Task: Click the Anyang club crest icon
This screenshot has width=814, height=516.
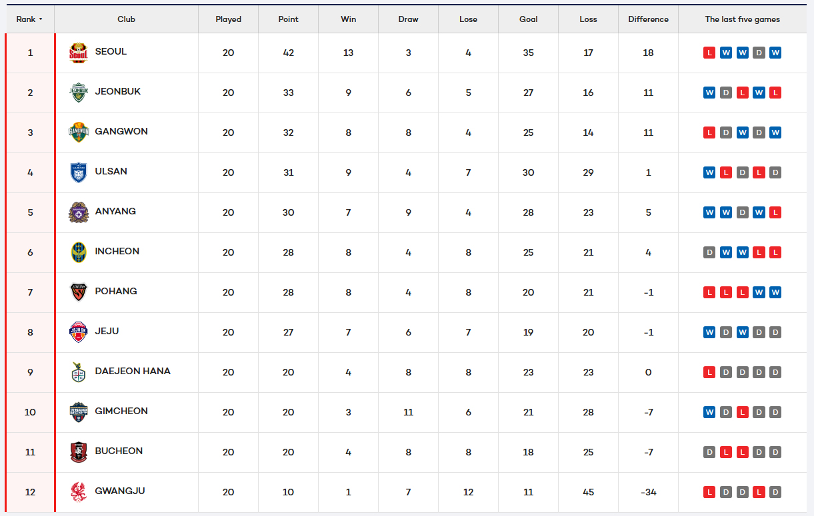Action: [78, 212]
